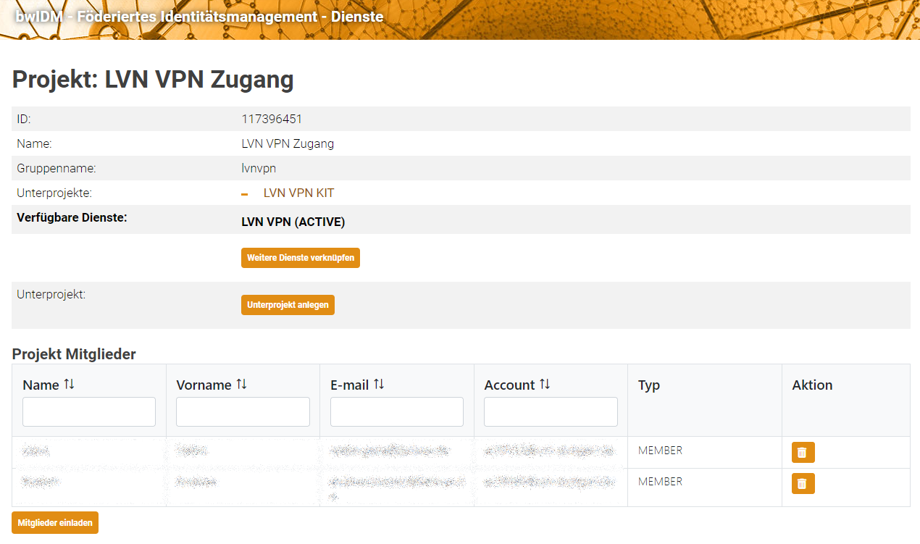Image resolution: width=920 pixels, height=544 pixels.
Task: Click the Typ column header
Action: [x=649, y=385]
